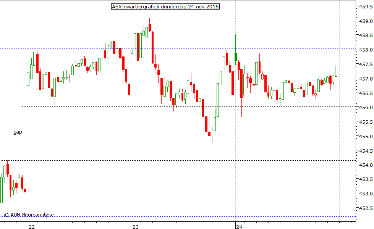Select the 456.5 price axis label

pyautogui.click(x=366, y=93)
